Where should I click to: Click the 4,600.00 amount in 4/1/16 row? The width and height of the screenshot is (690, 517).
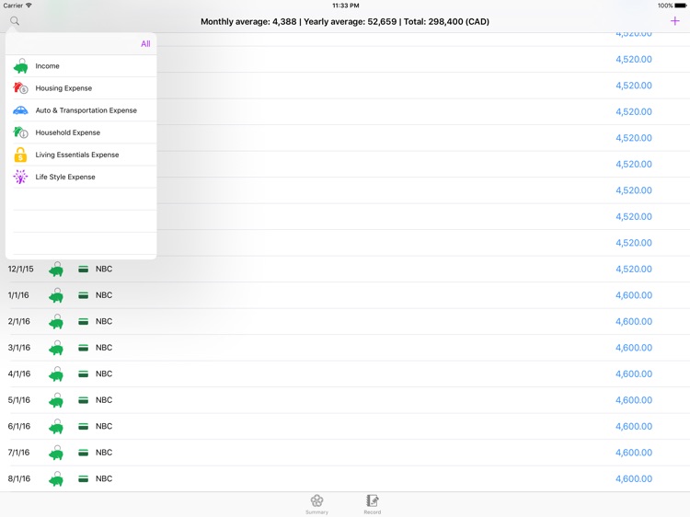[634, 374]
